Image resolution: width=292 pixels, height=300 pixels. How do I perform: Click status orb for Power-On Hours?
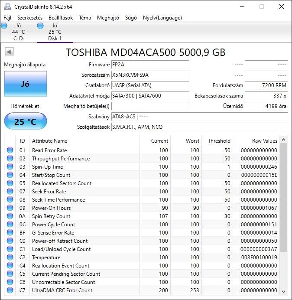tap(10, 208)
